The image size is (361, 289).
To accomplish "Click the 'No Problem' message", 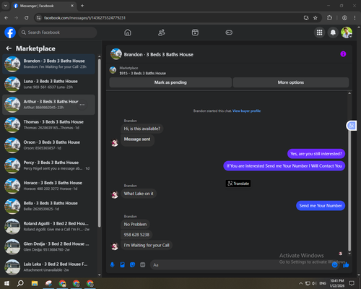I will pos(135,224).
